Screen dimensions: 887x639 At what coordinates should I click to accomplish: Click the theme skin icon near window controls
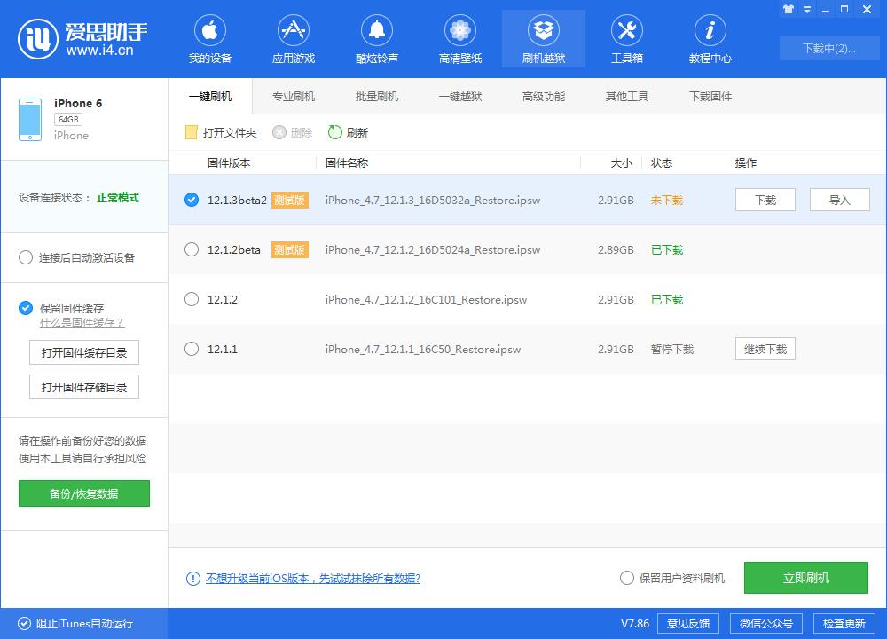[x=789, y=9]
